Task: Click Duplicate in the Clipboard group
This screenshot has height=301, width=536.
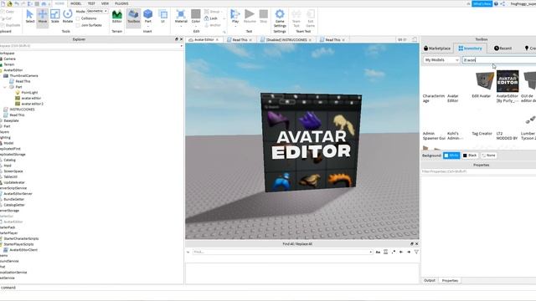Action: point(10,25)
